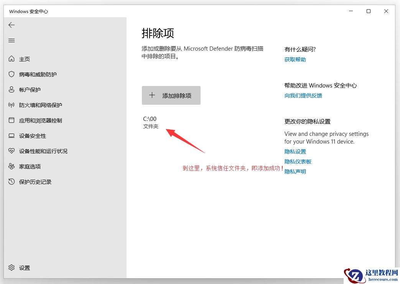Open the 主页 home page in sidebar
This screenshot has width=400, height=284.
click(x=23, y=59)
